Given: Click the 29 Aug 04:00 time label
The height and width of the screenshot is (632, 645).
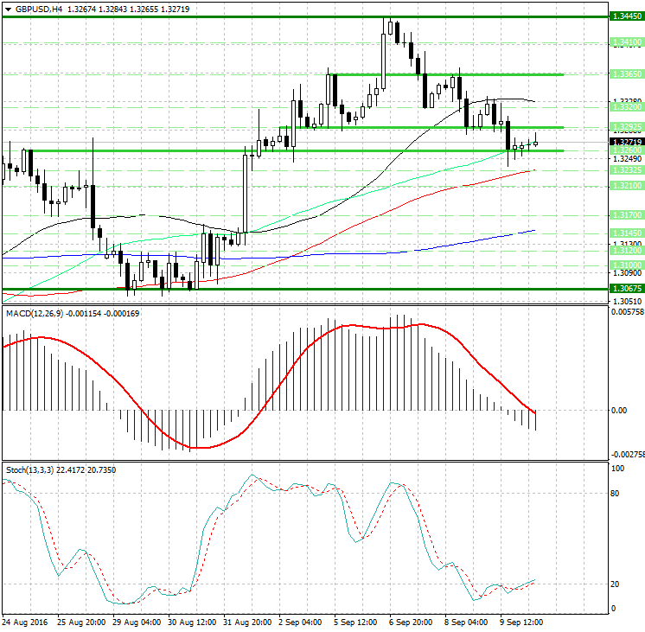Looking at the screenshot, I should (136, 622).
